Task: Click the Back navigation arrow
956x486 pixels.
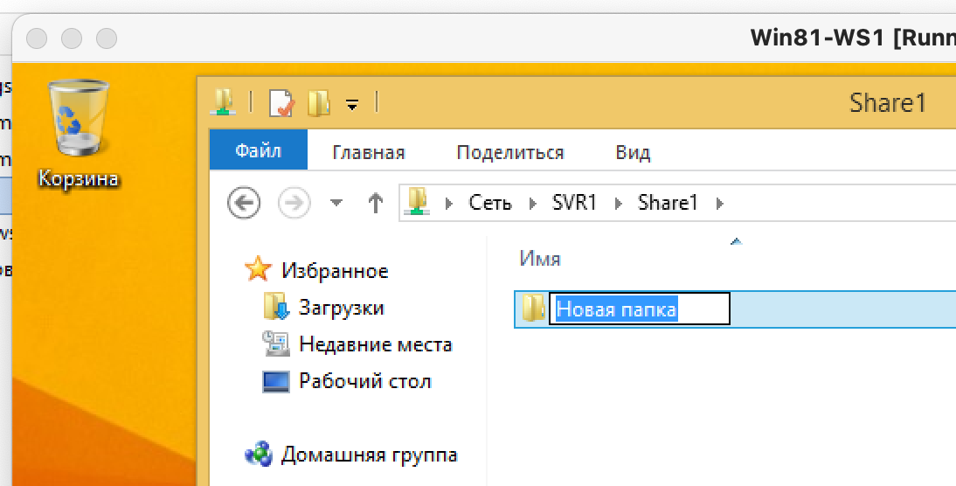Action: pos(244,203)
